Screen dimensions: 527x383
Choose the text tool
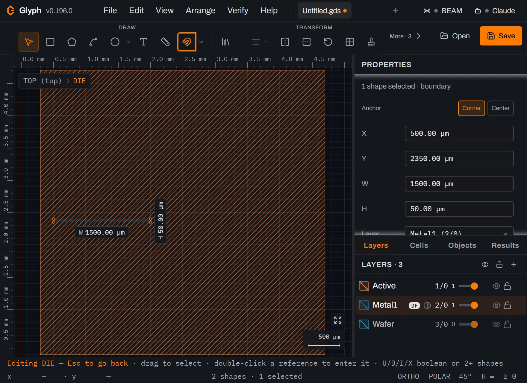tap(144, 42)
